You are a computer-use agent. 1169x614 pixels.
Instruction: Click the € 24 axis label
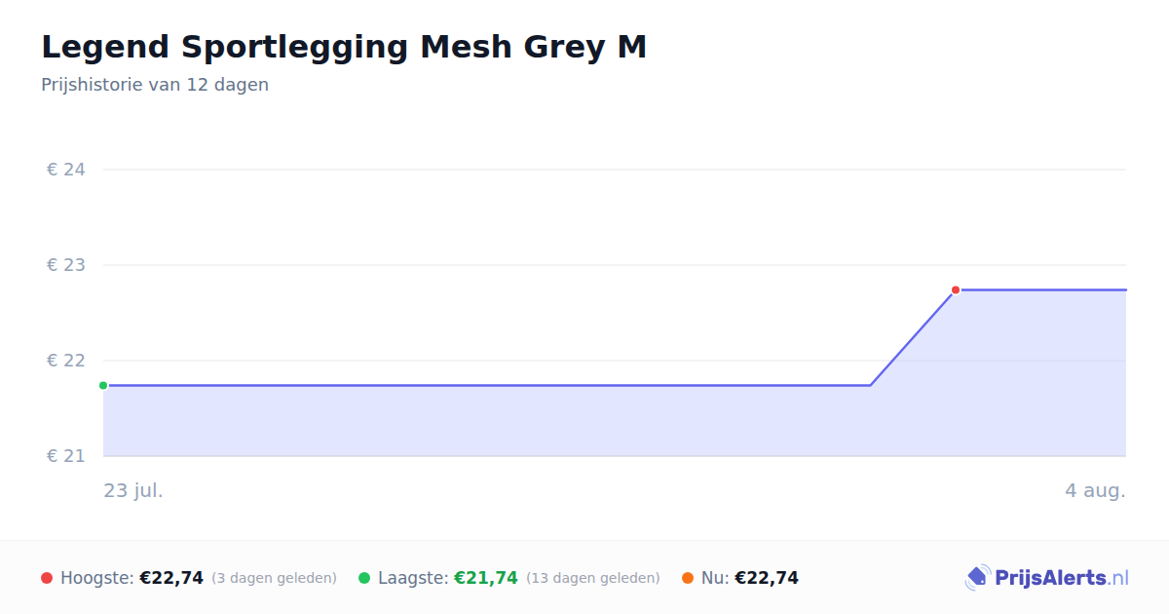(66, 170)
